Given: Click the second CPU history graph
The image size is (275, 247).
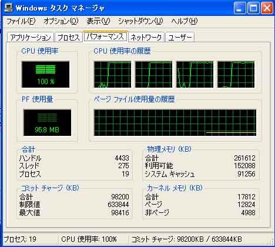Looking at the screenshot, I should [x=154, y=75].
